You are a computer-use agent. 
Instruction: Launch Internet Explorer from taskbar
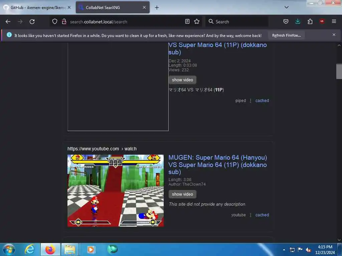coord(30,249)
